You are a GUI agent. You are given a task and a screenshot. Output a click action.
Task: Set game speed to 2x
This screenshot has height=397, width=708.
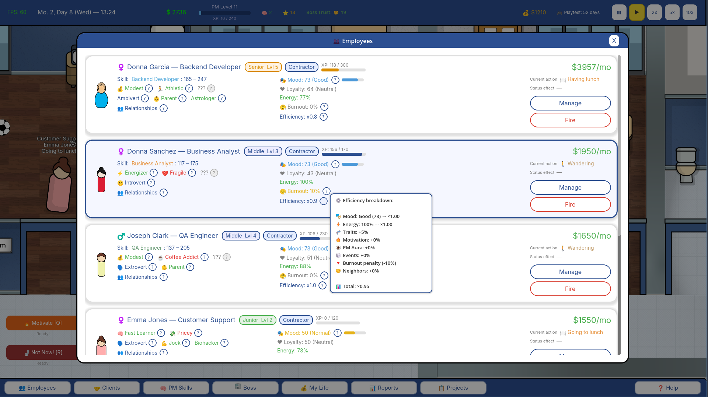point(654,13)
